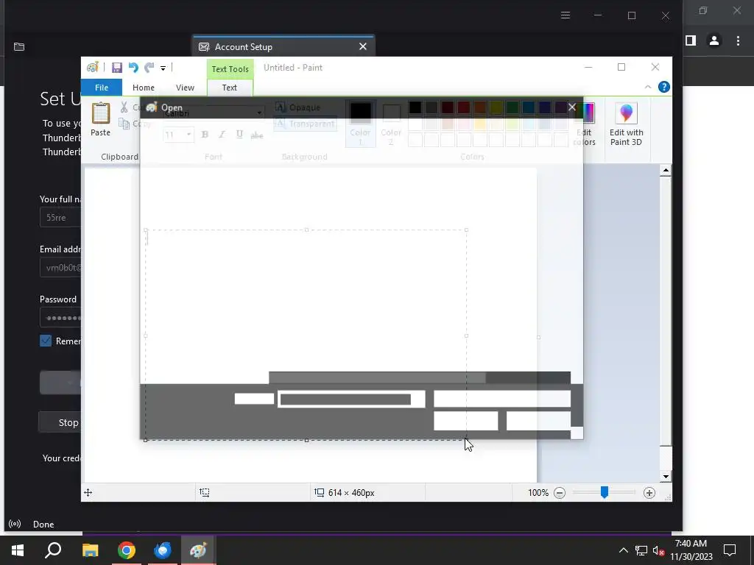Click the Cut scissors icon

pos(124,107)
